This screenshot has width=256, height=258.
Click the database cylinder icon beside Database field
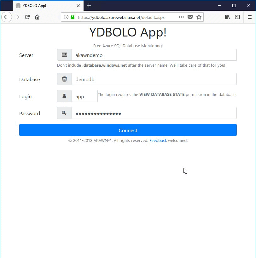(x=64, y=79)
